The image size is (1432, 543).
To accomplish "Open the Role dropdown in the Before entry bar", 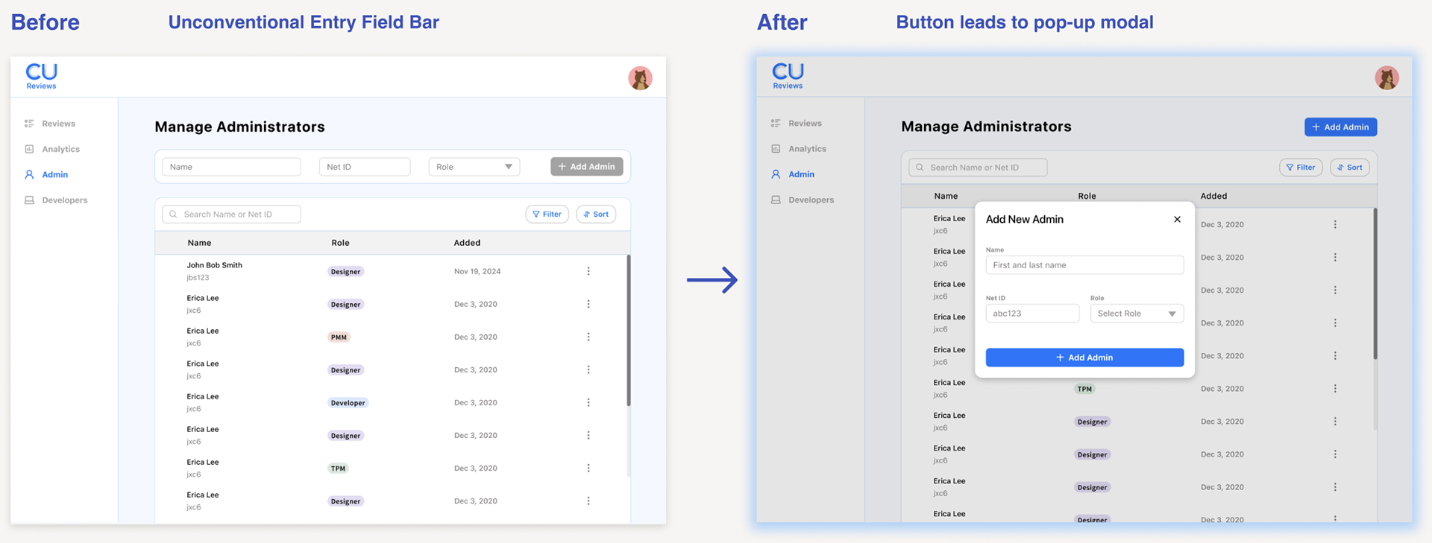I will [474, 167].
